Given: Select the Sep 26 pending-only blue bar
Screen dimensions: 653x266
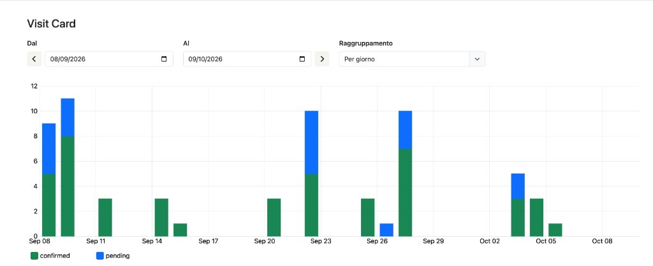Looking at the screenshot, I should click(386, 230).
